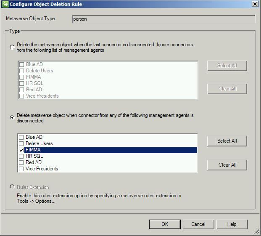Click 'Red AD' text in lower list
Viewport: 261px width, 236px height.
(34, 162)
